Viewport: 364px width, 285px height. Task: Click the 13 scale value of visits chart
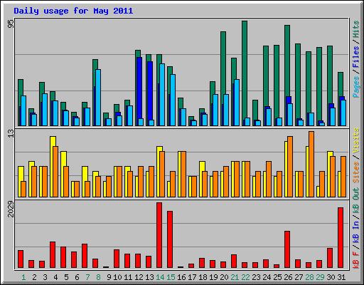pyautogui.click(x=11, y=134)
